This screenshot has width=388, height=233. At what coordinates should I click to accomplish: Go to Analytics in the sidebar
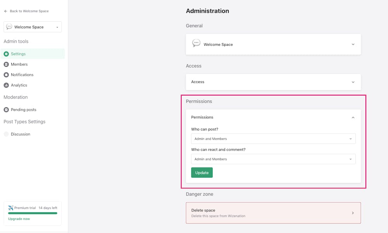pos(19,85)
